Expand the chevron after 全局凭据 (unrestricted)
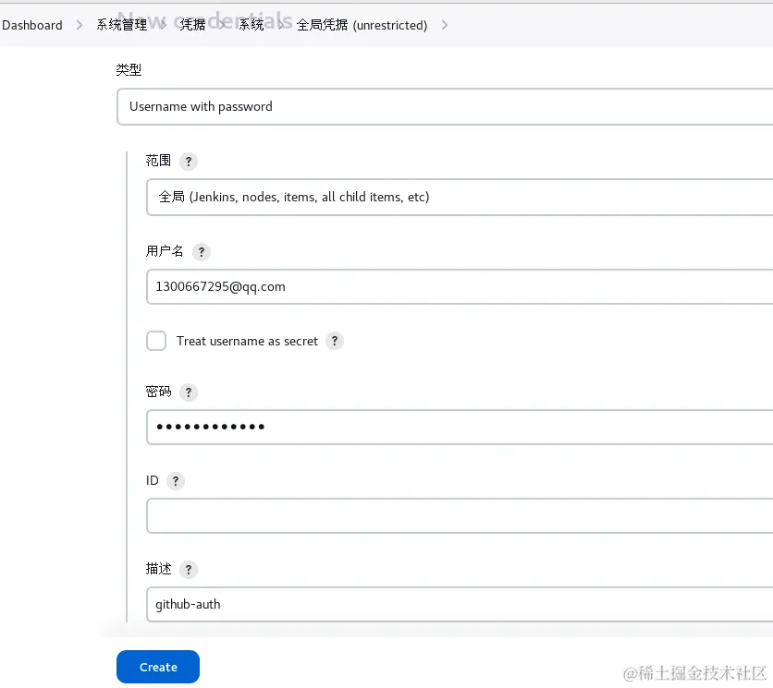 coord(445,25)
